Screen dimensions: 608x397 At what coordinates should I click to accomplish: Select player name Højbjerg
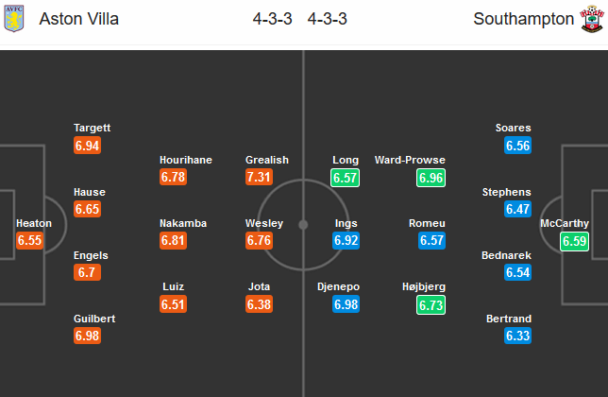pos(426,287)
